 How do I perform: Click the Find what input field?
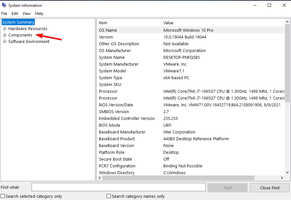pos(118,187)
